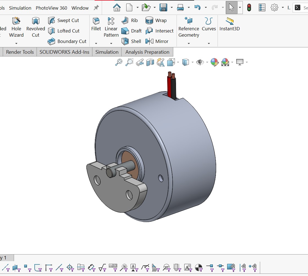Click the Swept Cut button
The image size is (308, 276).
[63, 20]
